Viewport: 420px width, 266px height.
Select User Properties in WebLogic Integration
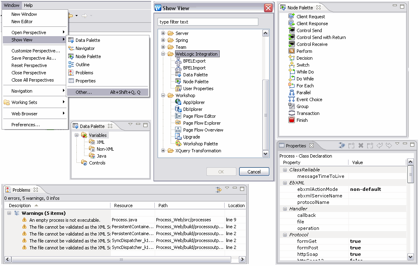click(198, 89)
